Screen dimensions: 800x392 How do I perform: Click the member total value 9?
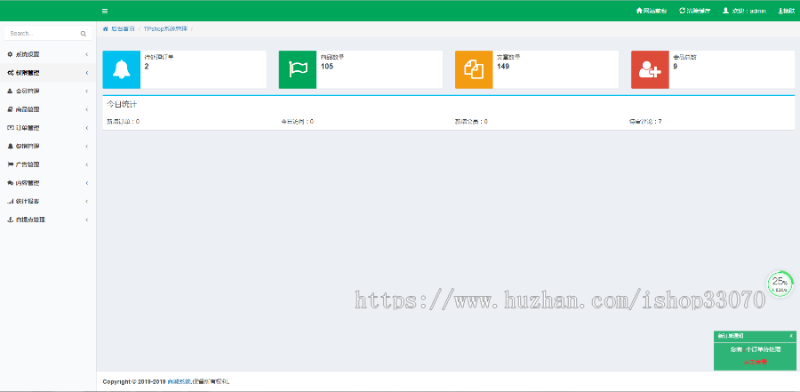click(675, 67)
